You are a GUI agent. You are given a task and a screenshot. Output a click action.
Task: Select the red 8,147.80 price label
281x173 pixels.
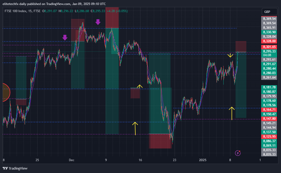(x=269, y=118)
